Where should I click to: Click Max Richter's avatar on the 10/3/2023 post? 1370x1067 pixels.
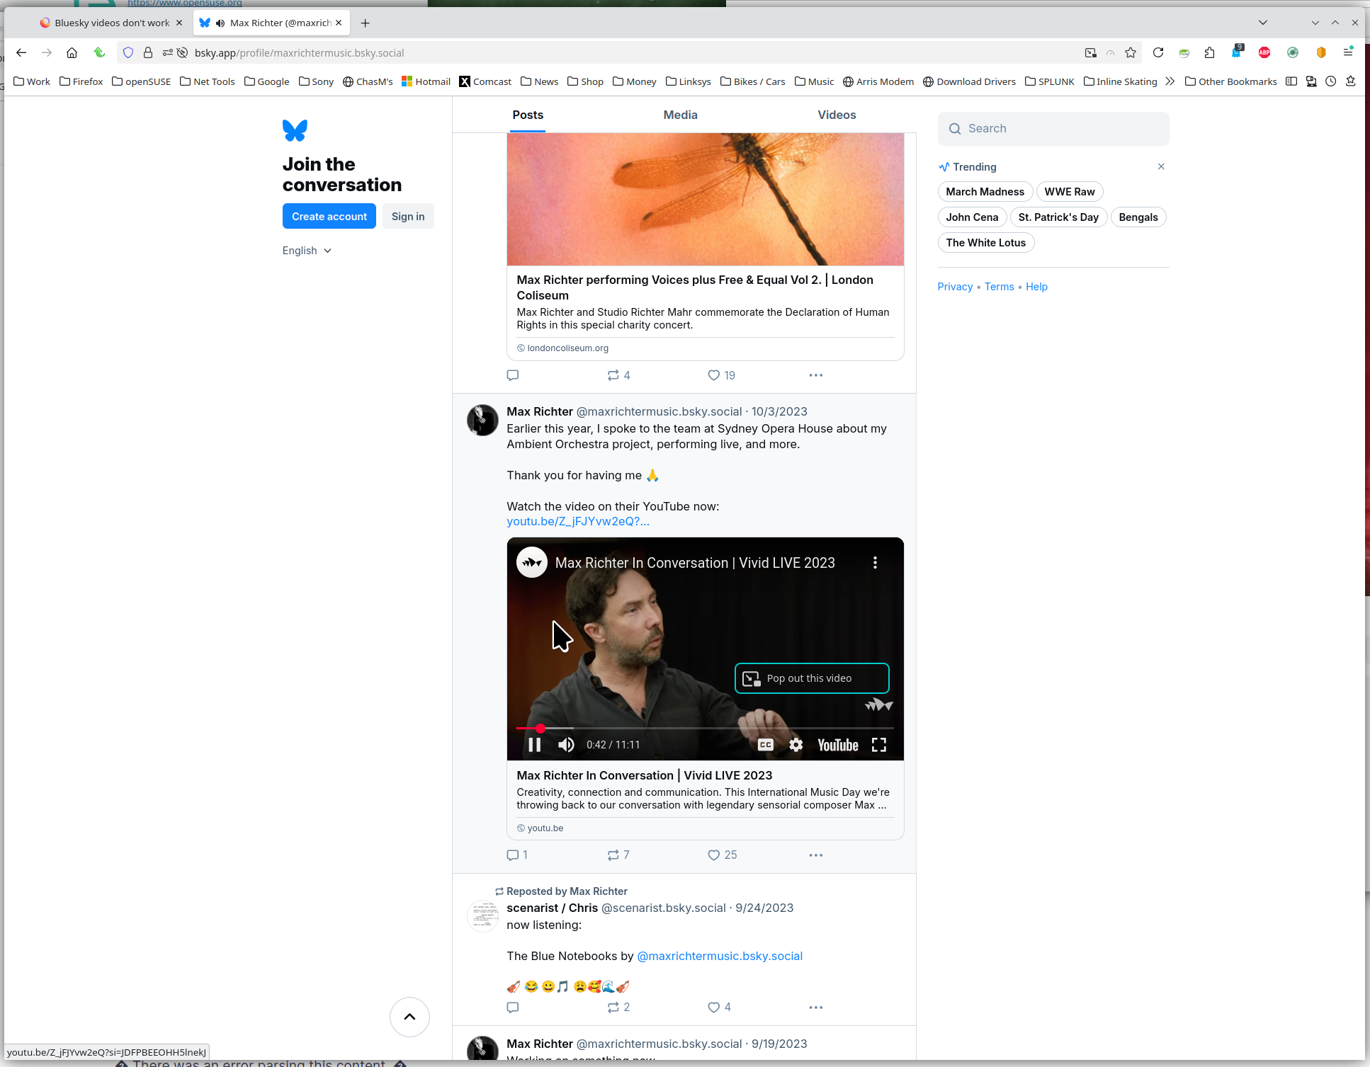(482, 420)
